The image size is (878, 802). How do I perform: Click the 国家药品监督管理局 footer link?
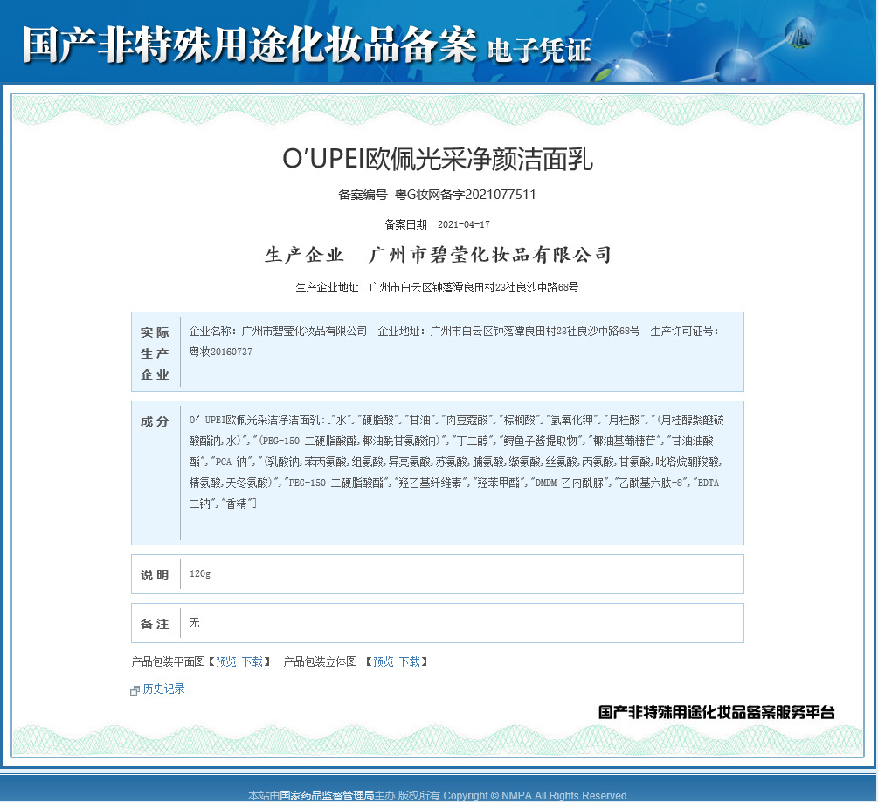pyautogui.click(x=327, y=795)
